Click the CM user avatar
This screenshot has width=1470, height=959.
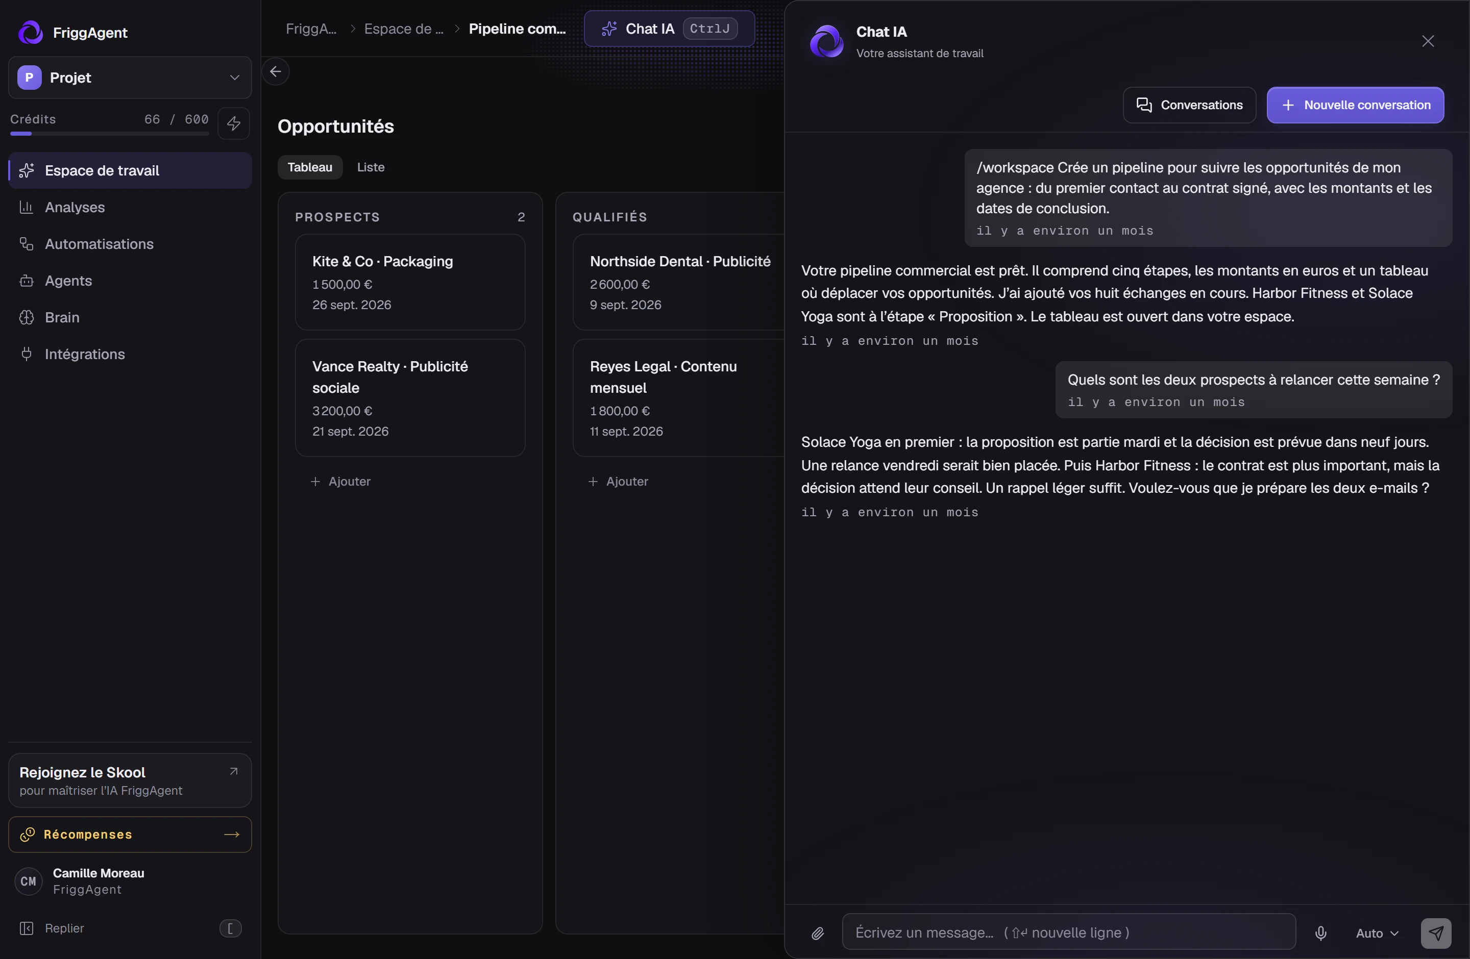tap(29, 881)
